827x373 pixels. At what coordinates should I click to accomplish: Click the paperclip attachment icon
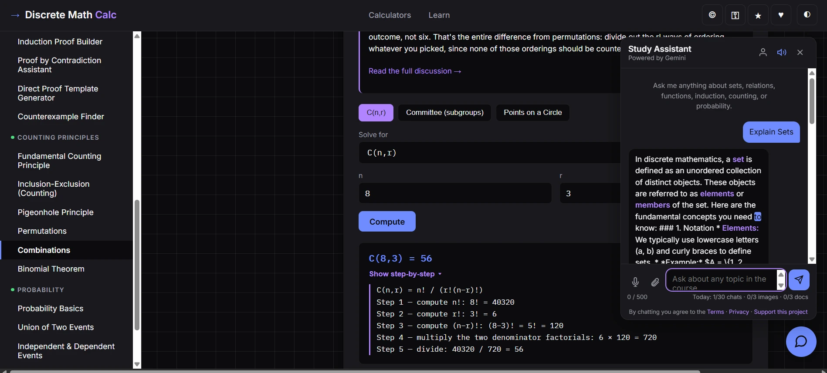pos(655,282)
